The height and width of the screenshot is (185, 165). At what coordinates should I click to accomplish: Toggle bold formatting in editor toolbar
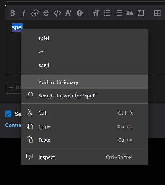(12, 13)
